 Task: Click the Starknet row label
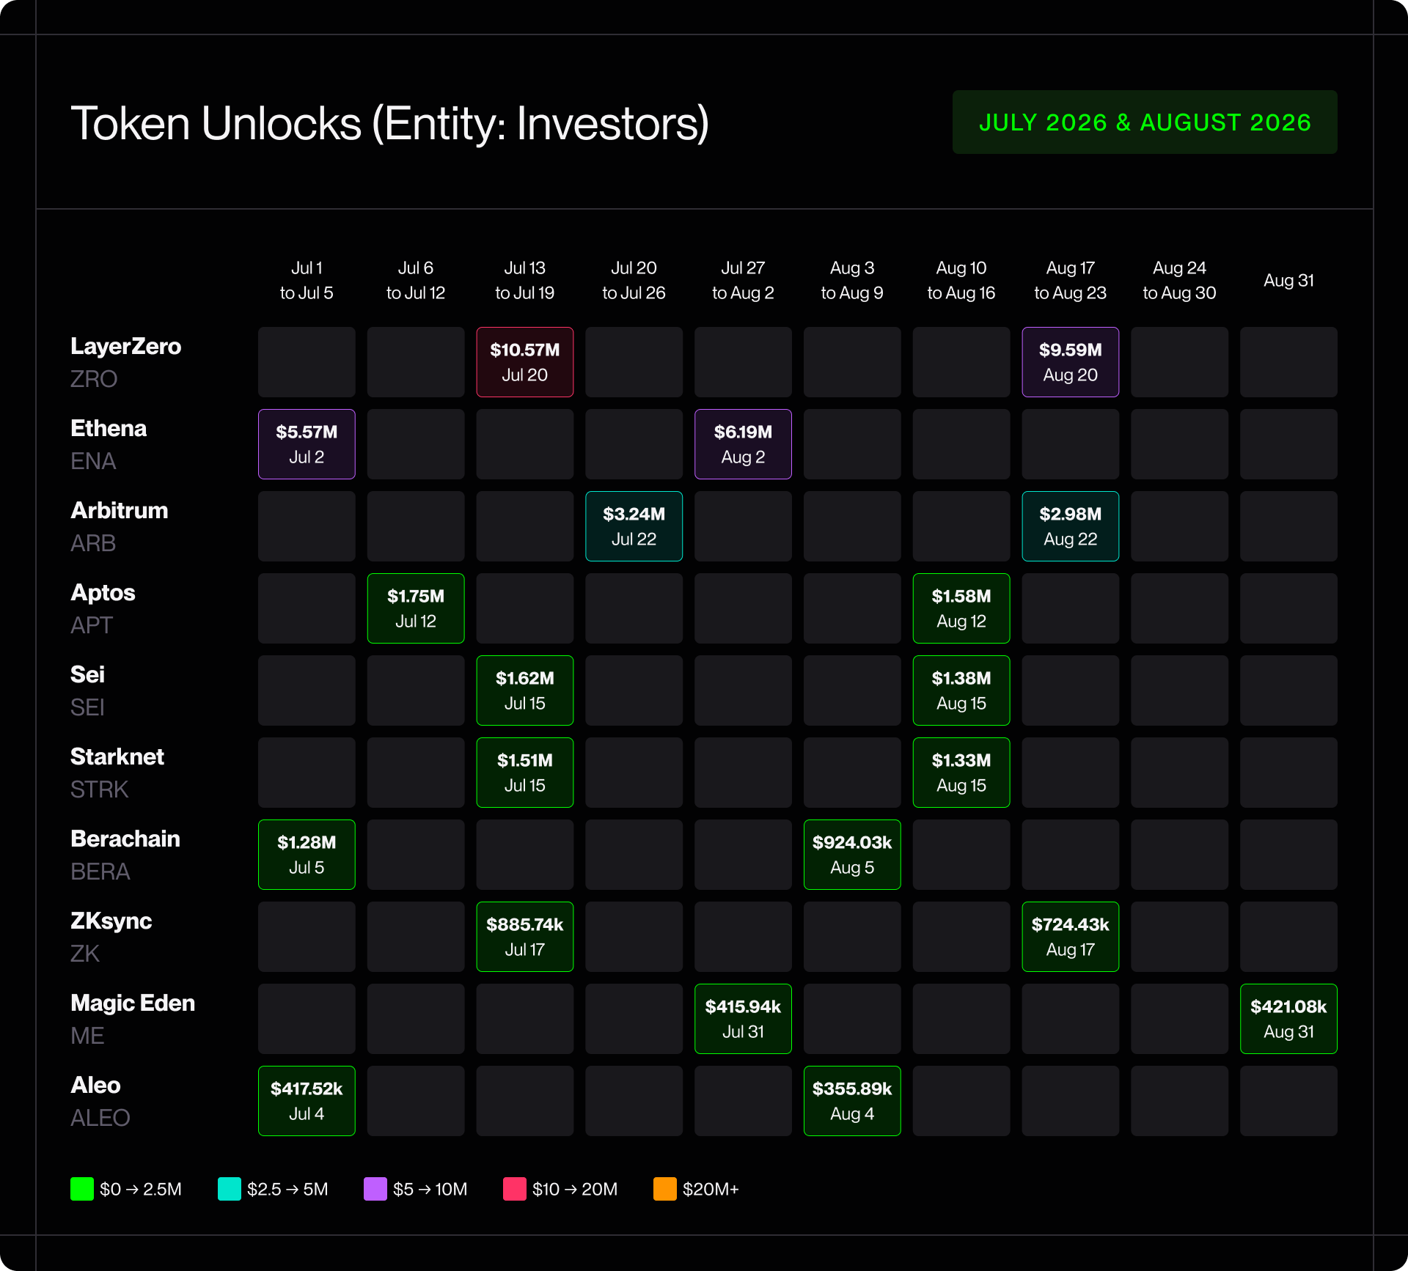(117, 756)
